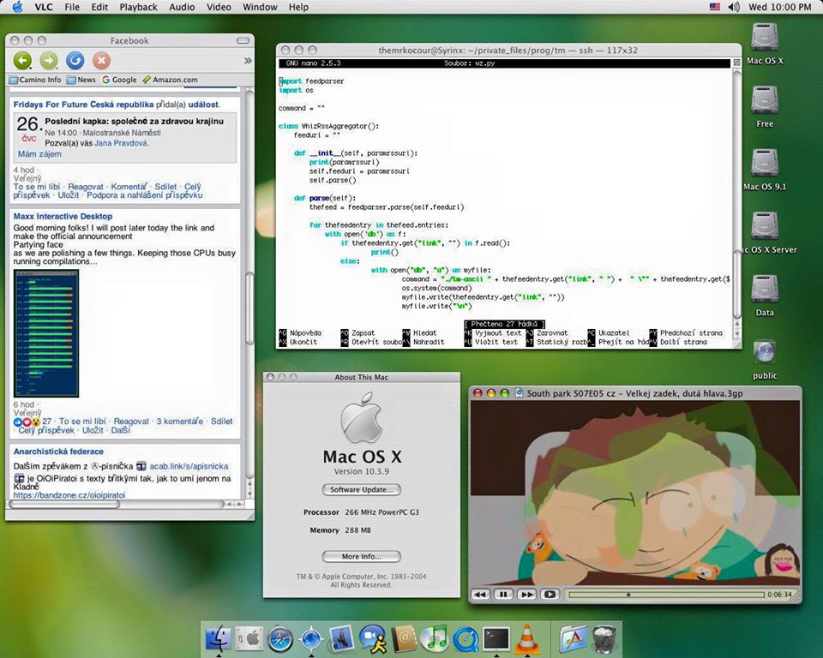Click Camino's Forward arrow button
823x658 pixels.
click(49, 61)
